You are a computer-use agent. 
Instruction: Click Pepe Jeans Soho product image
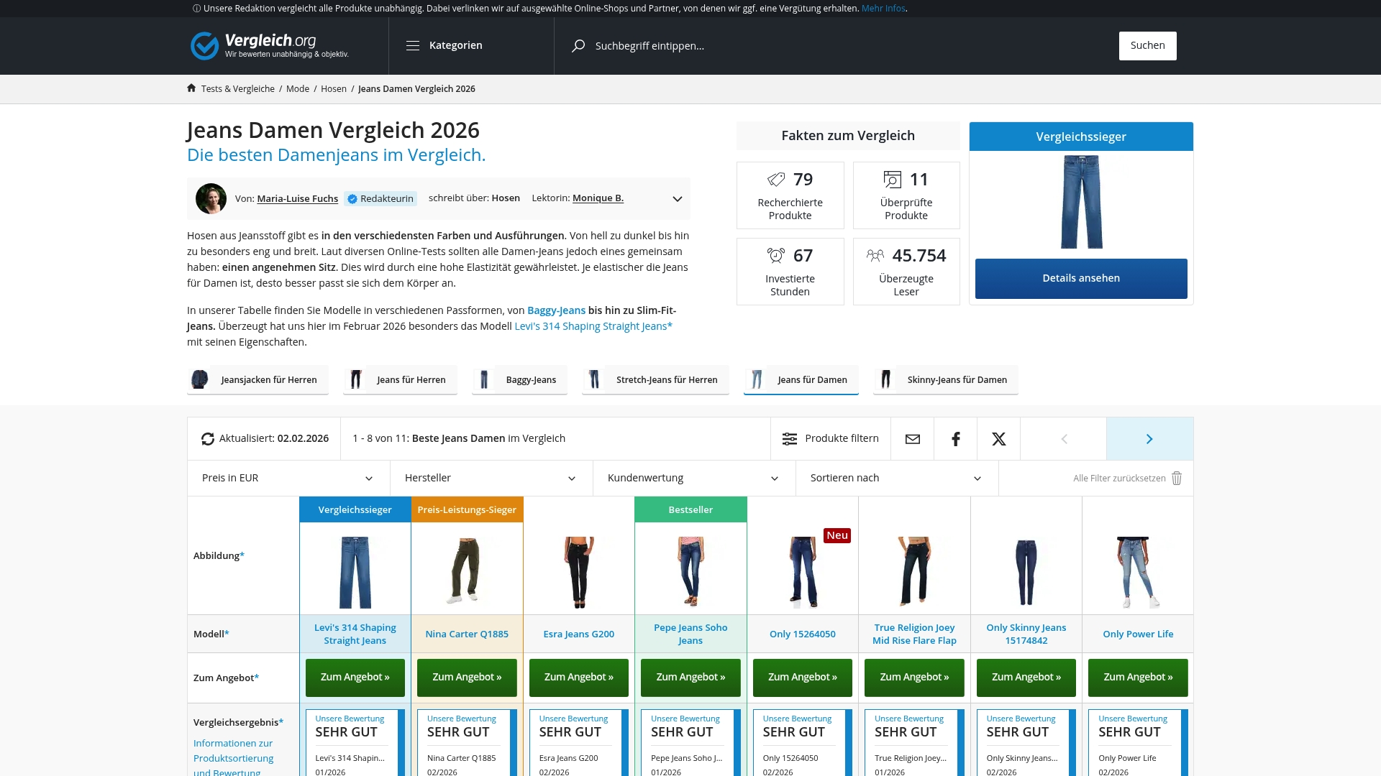coord(690,571)
